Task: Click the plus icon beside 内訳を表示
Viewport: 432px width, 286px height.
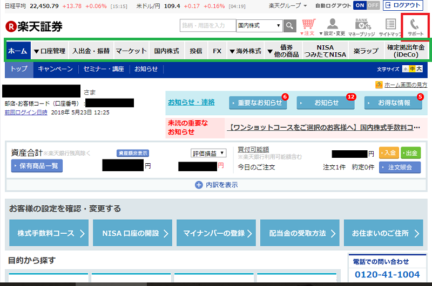Action: pyautogui.click(x=199, y=185)
